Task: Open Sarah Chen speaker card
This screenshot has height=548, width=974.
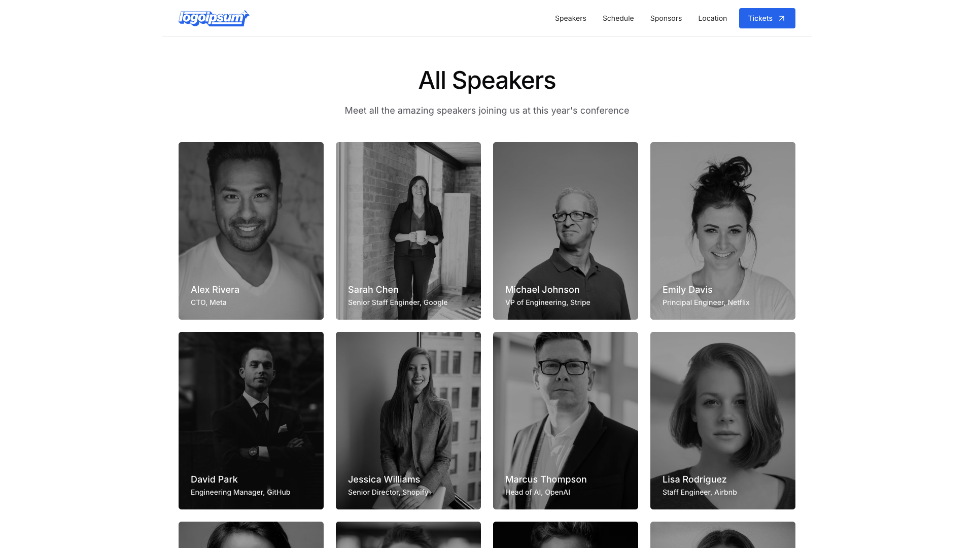Action: point(408,231)
